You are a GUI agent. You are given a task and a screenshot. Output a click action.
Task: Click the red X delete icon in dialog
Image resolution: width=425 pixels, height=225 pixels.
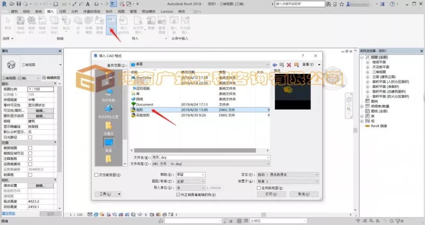[x=289, y=65]
